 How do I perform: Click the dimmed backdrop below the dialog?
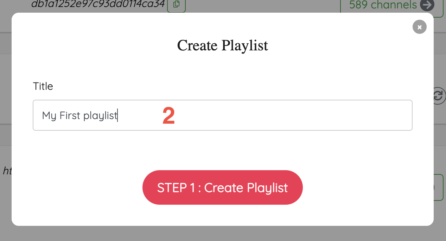[x=222, y=233]
